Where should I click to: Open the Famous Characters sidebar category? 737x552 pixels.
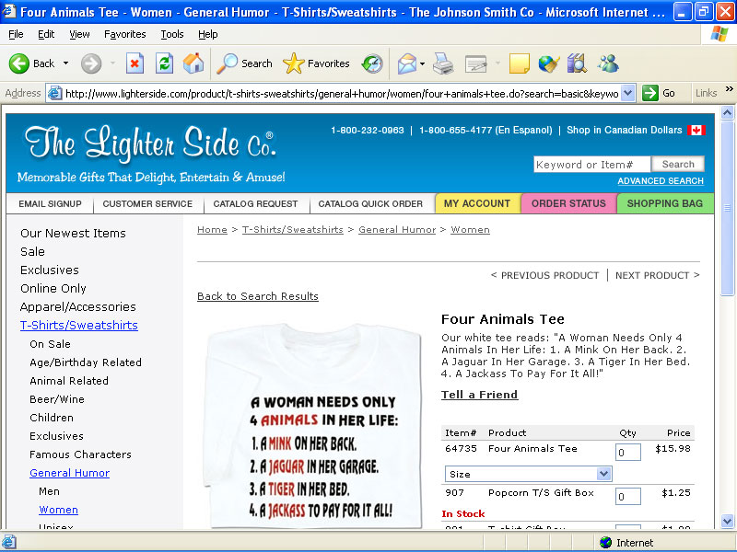point(80,454)
